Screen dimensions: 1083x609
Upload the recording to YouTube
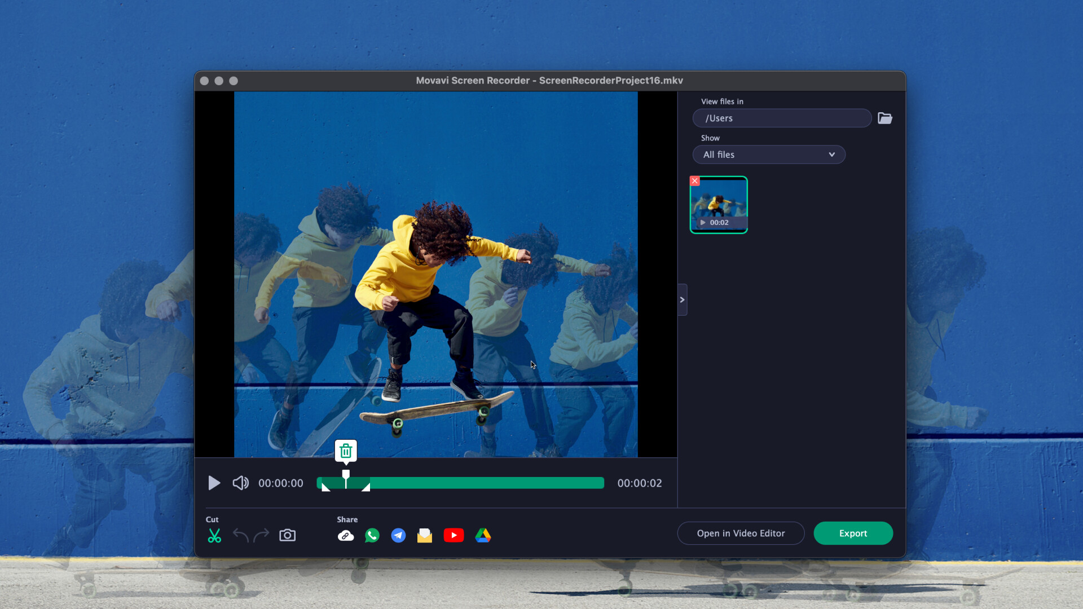pos(454,536)
